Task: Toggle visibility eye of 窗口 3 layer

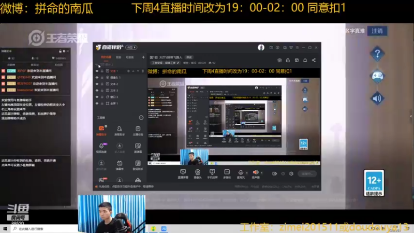Action: pos(97,97)
